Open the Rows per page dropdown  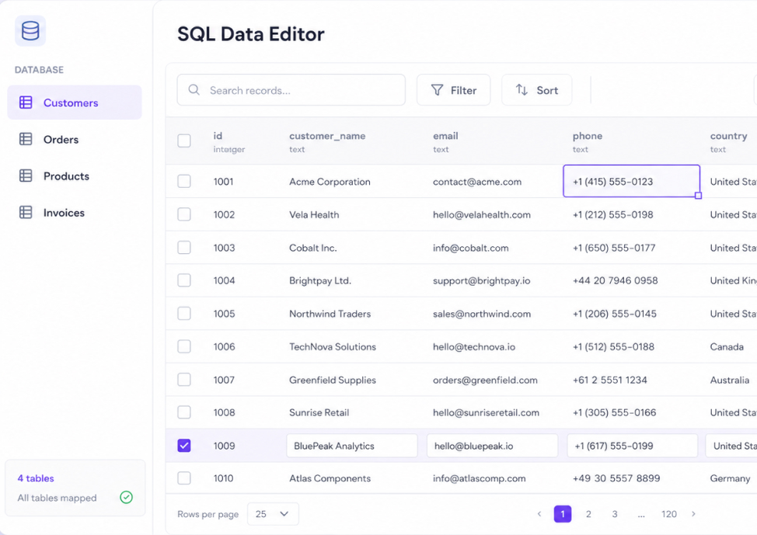coord(273,514)
